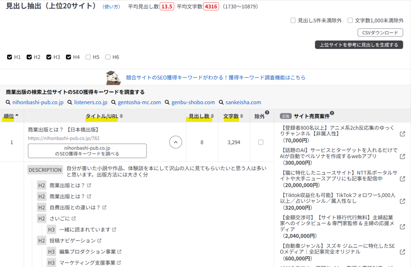Click the CSVダウンロード button

click(x=380, y=33)
